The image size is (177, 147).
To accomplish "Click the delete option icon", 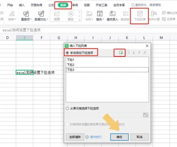I will click(128, 53).
